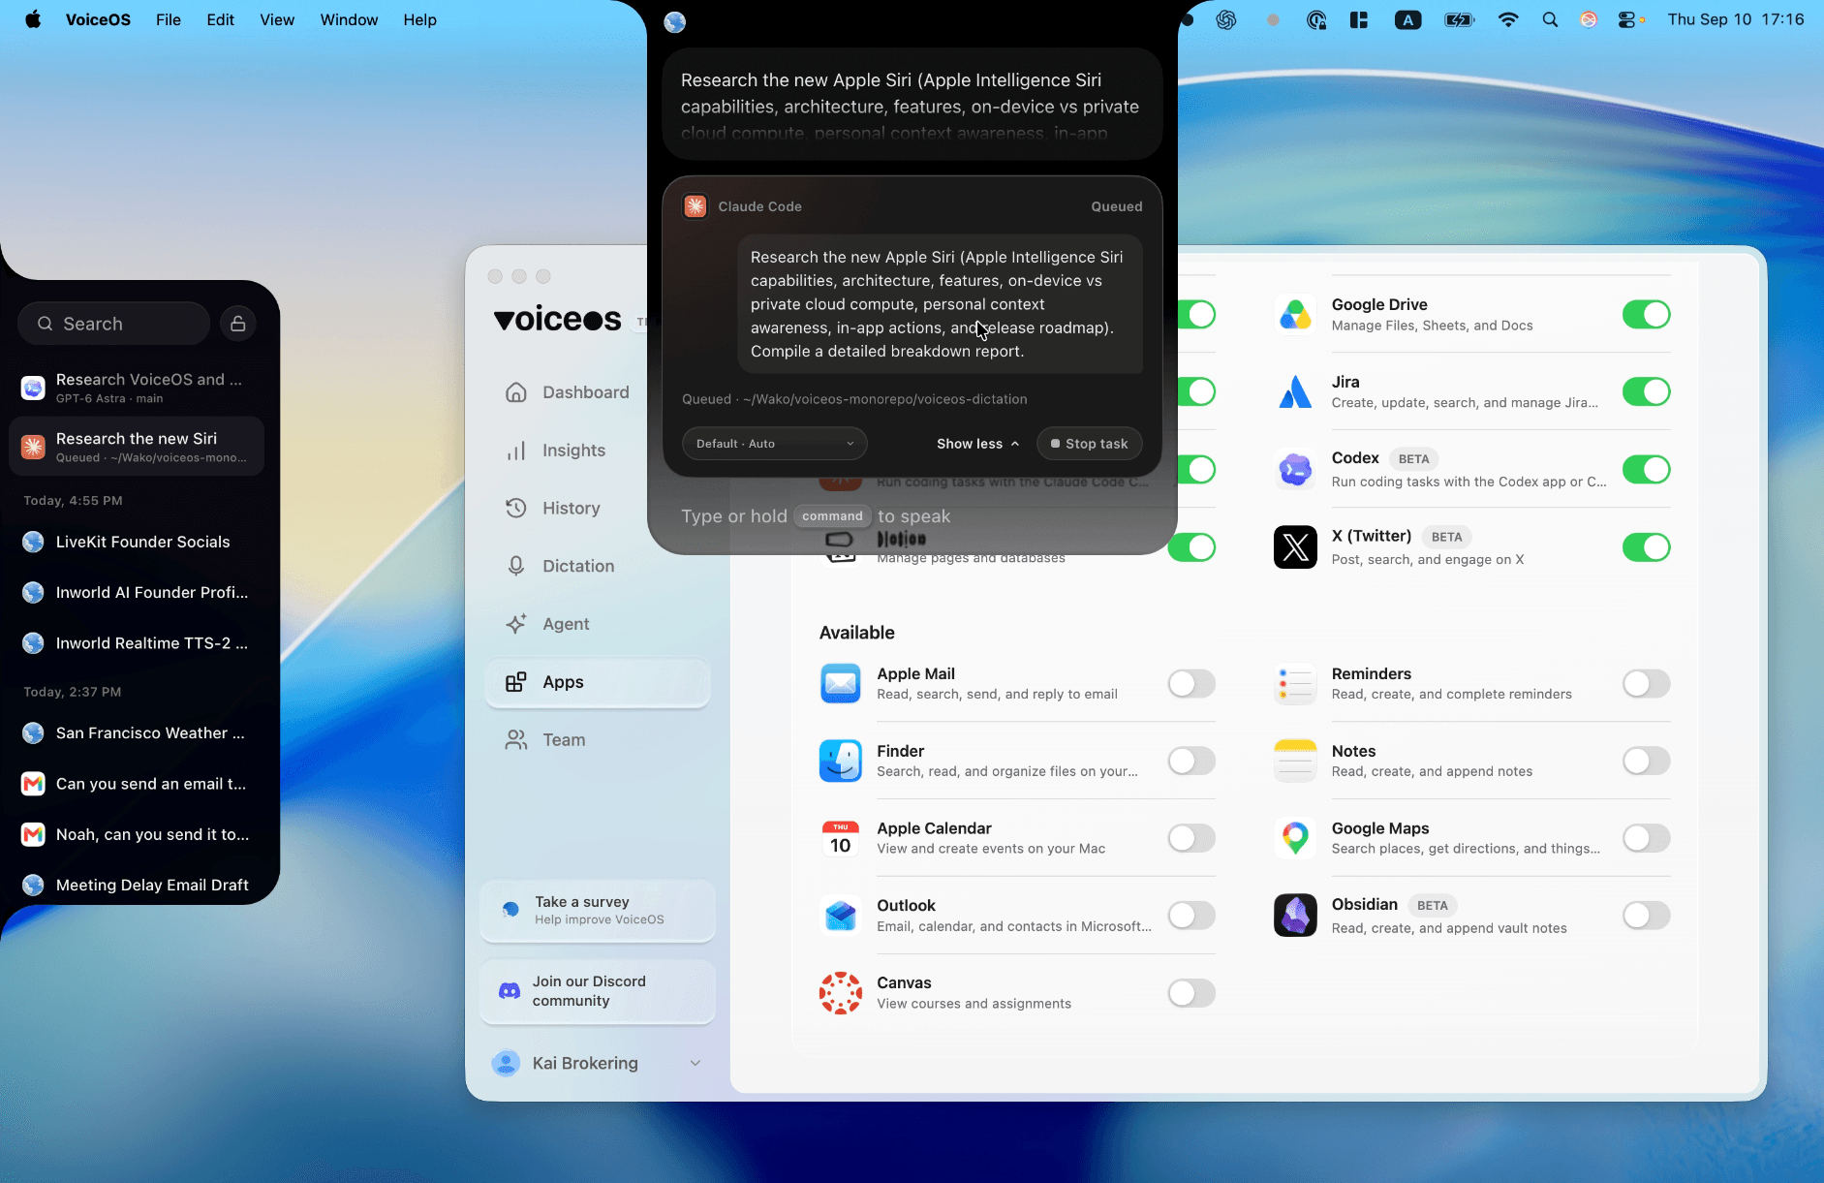Open Research VoiceOS and ... conversation
The image size is (1824, 1183).
pyautogui.click(x=137, y=388)
